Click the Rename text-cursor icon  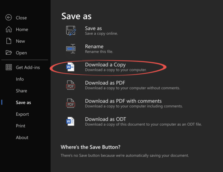point(71,49)
